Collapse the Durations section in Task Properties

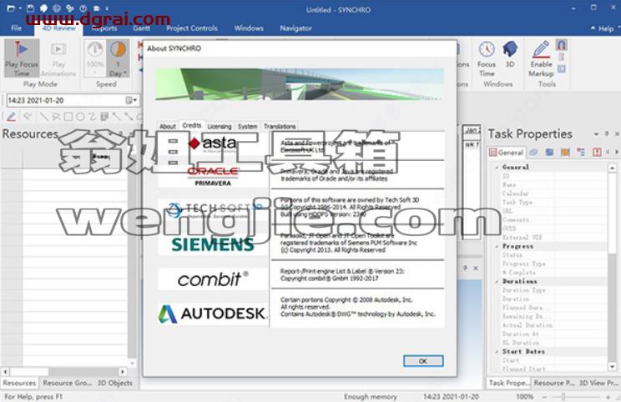pos(497,281)
